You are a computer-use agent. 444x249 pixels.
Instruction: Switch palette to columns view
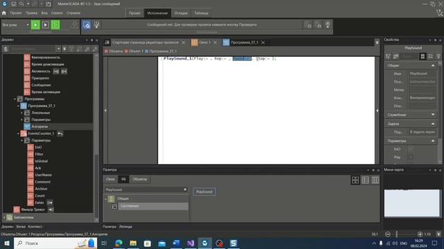[375, 180]
